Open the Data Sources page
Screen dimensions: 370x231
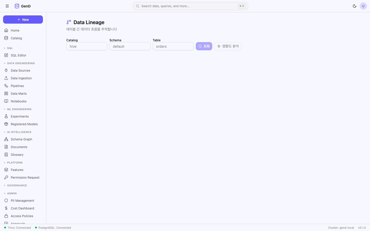20,70
